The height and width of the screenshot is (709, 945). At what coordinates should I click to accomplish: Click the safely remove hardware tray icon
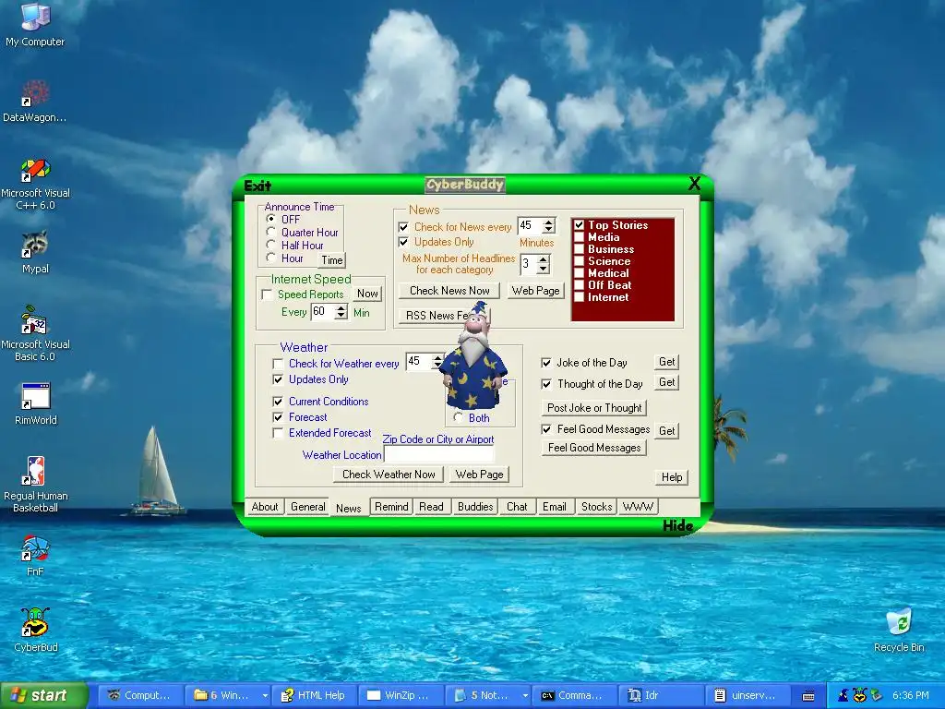877,695
